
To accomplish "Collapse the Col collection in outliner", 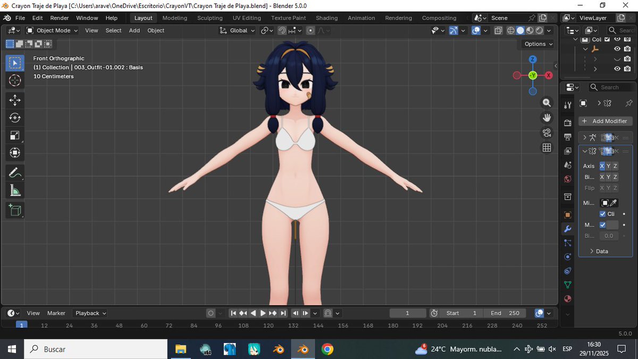I will tap(576, 39).
